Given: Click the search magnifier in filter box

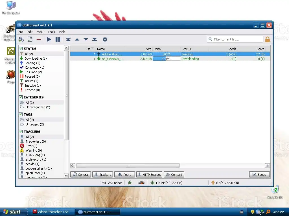Looking at the screenshot, I should tap(210, 39).
